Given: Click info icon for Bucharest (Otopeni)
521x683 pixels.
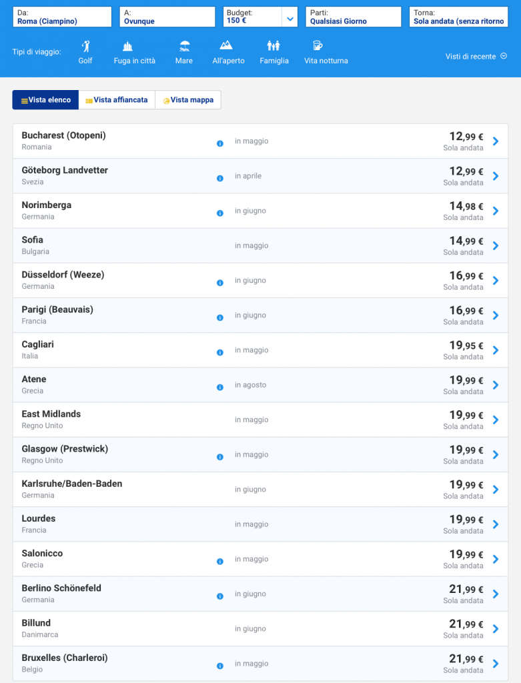Looking at the screenshot, I should (220, 143).
